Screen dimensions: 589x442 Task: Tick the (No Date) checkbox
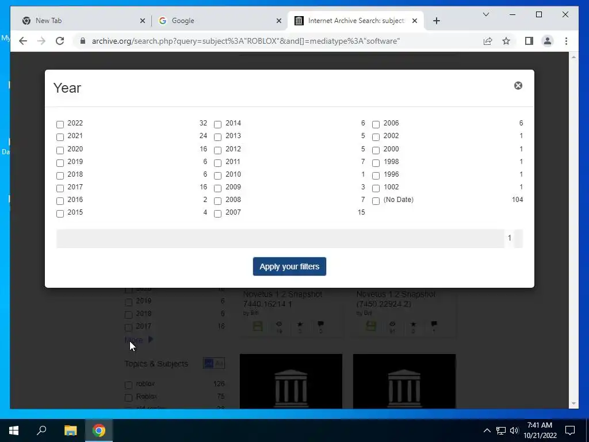point(376,201)
